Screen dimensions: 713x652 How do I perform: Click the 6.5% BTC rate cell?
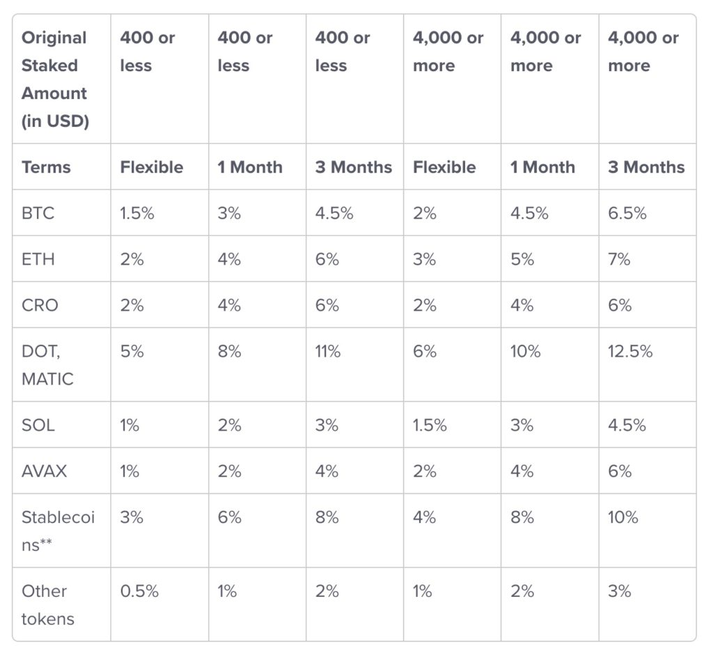(627, 213)
